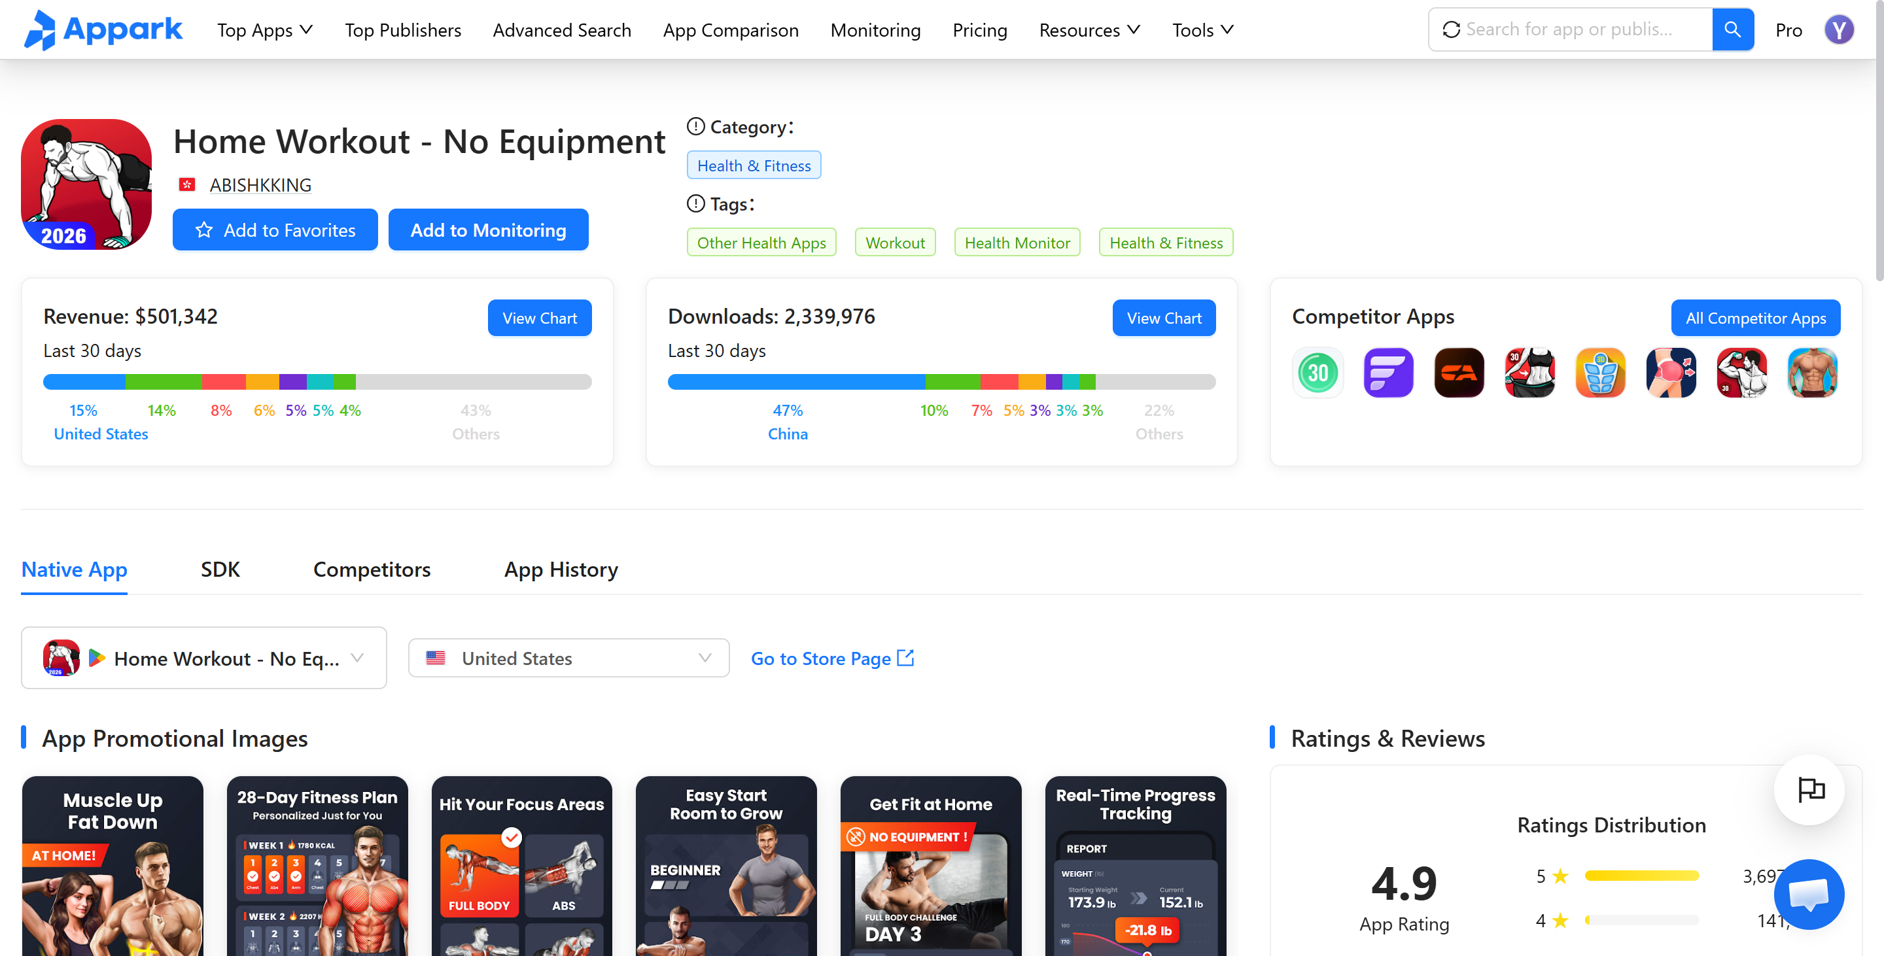Click the publisher flag icon beside ABISHKKING
Image resolution: width=1884 pixels, height=956 pixels.
(186, 185)
